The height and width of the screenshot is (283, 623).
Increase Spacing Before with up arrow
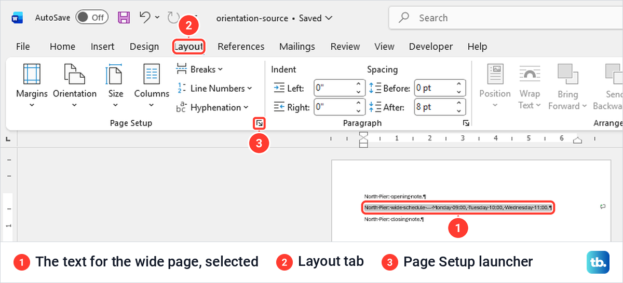(460, 84)
